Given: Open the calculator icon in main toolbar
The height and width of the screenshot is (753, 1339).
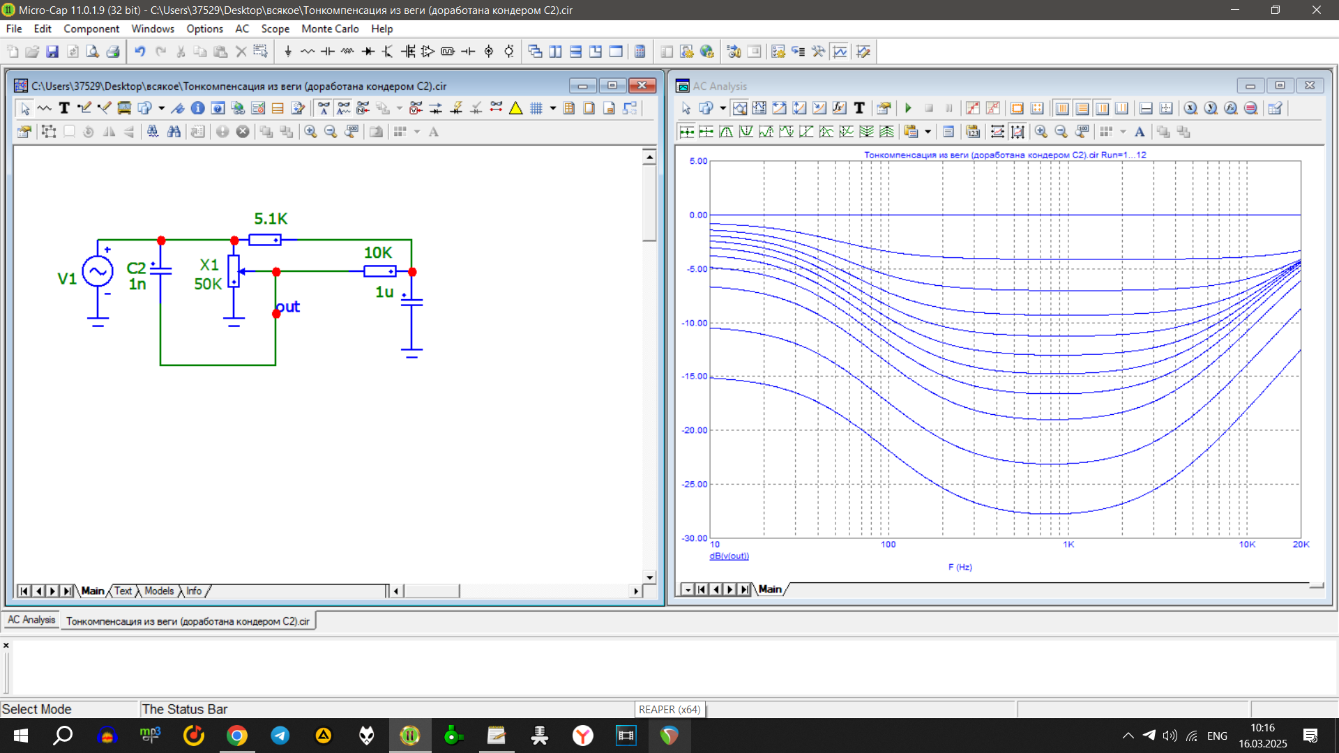Looking at the screenshot, I should [640, 52].
